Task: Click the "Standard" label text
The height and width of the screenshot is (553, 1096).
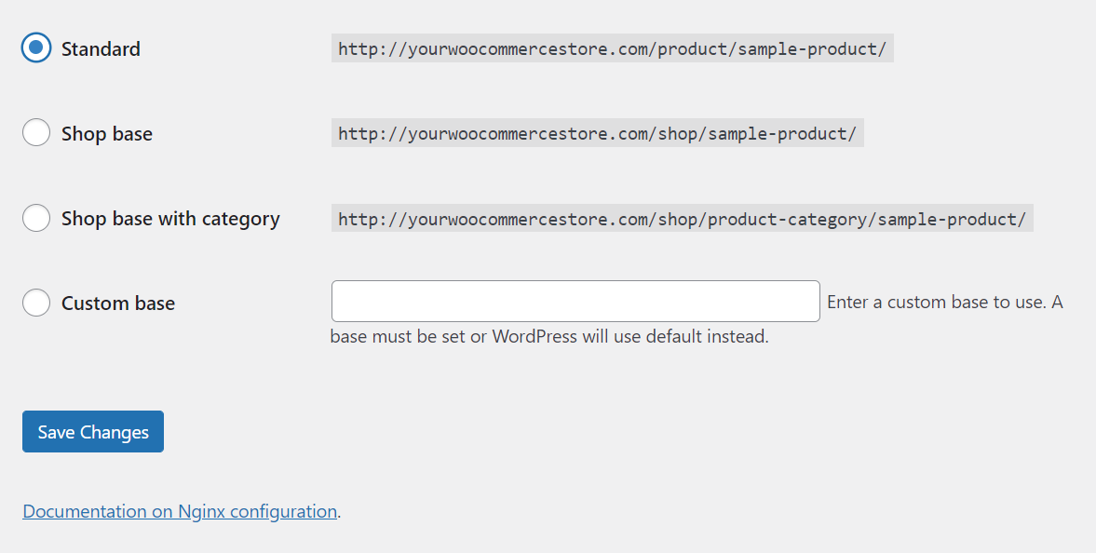Action: 101,49
